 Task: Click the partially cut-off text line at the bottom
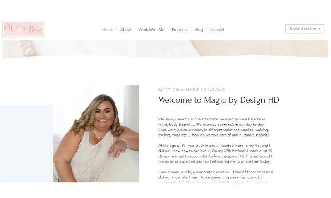213,181
